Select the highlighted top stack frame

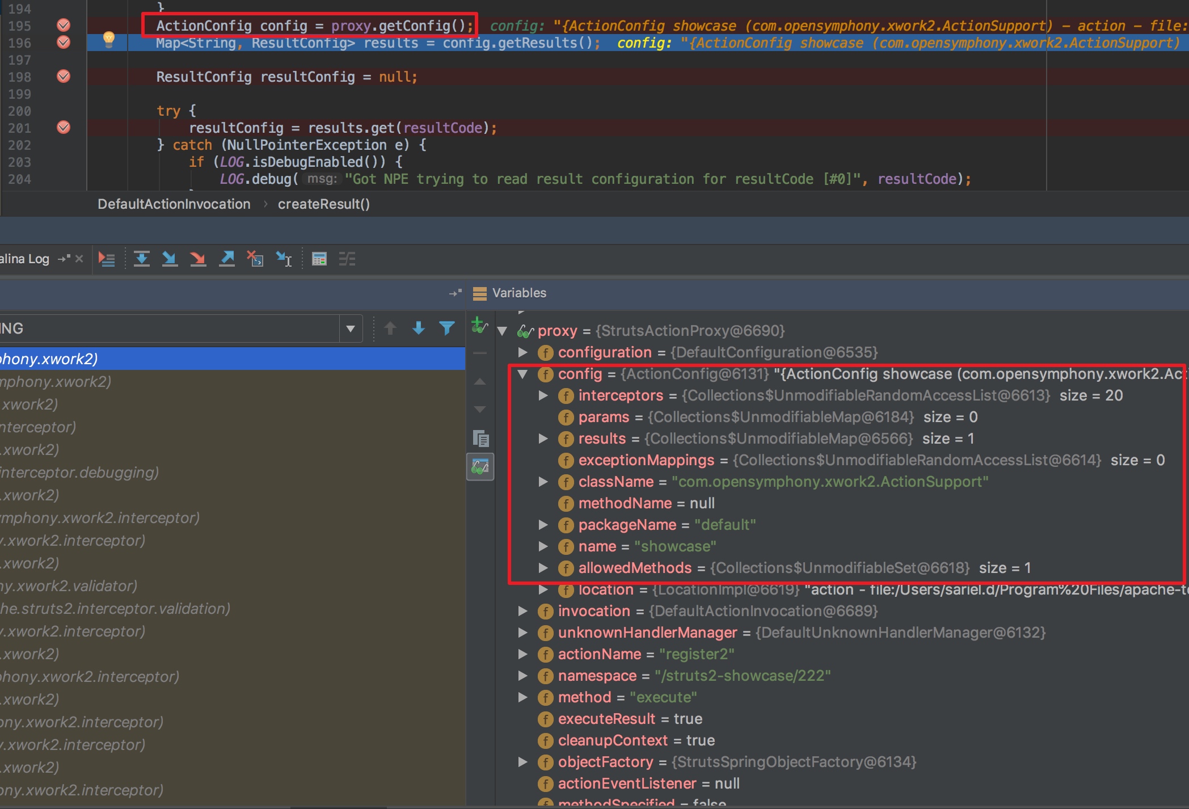coord(233,359)
